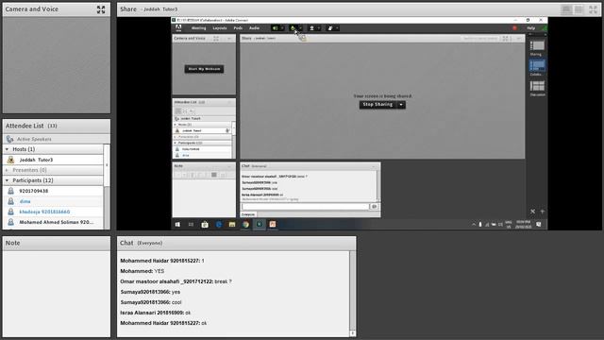Screen dimensions: 604x340
Task: Click the Attendee List scrollbar
Action: point(107,166)
